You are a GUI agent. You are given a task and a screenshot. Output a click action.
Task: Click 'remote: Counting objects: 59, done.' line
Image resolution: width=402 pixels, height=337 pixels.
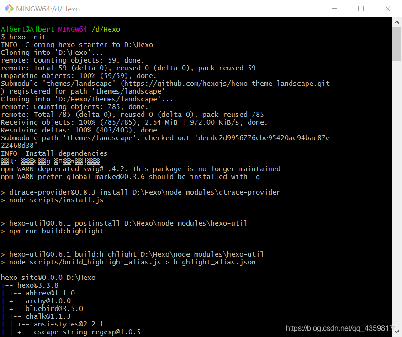pyautogui.click(x=72, y=60)
